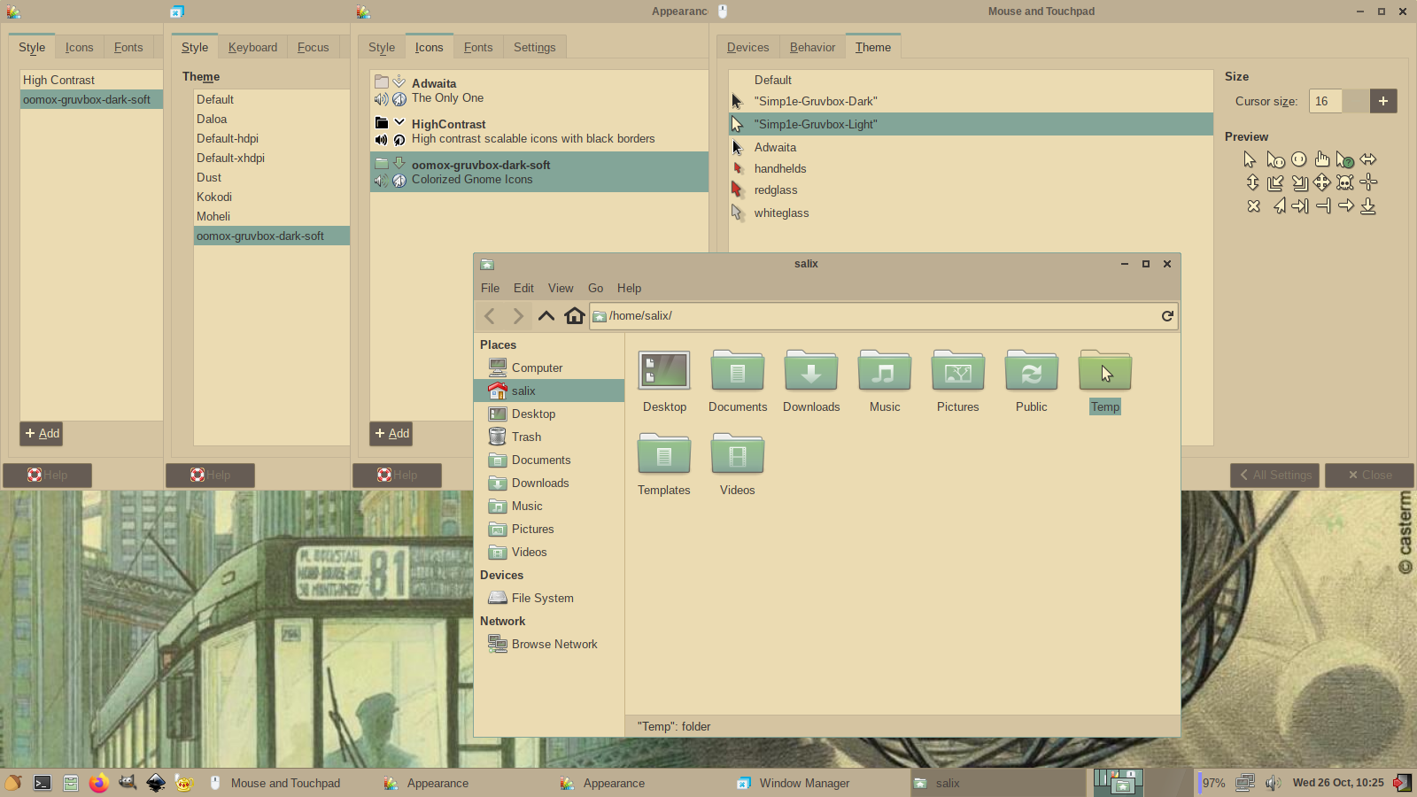Click the cursor size input field
The width and height of the screenshot is (1417, 797).
click(1326, 101)
